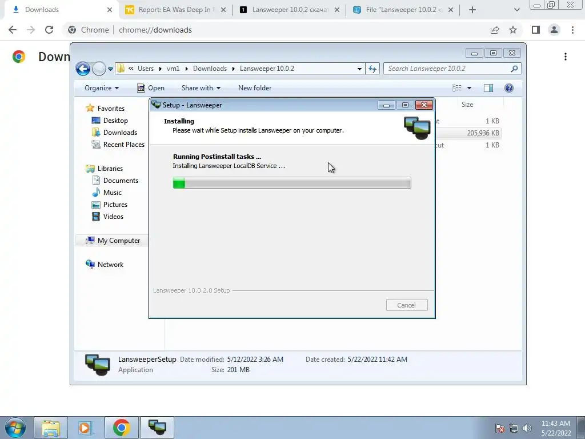This screenshot has height=439, width=585.
Task: Close the Report: EA Was Deep In tab
Action: [x=223, y=10]
